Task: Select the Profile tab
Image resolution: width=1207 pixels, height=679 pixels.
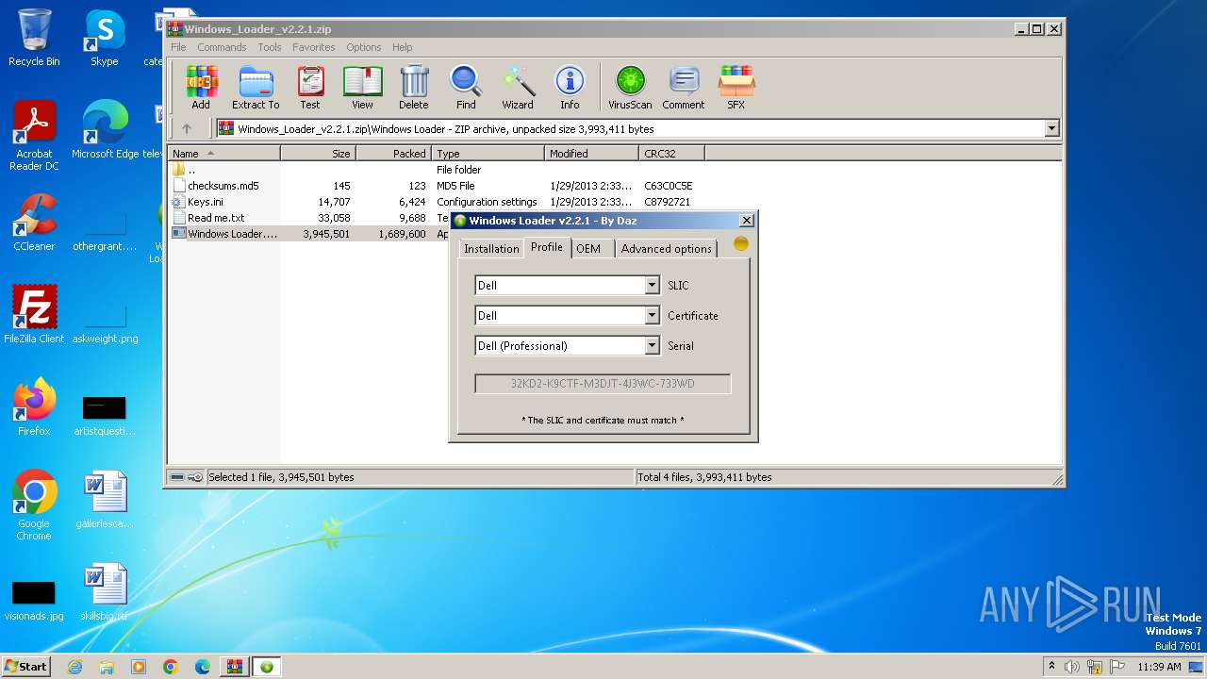Action: [x=547, y=247]
